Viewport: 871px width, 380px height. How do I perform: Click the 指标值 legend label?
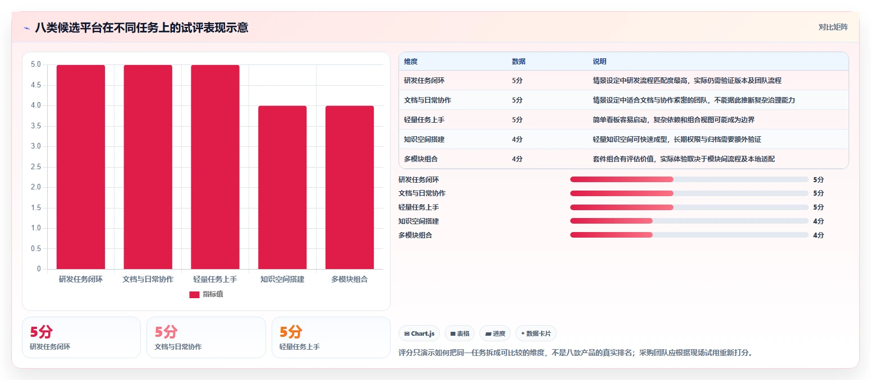coord(213,294)
